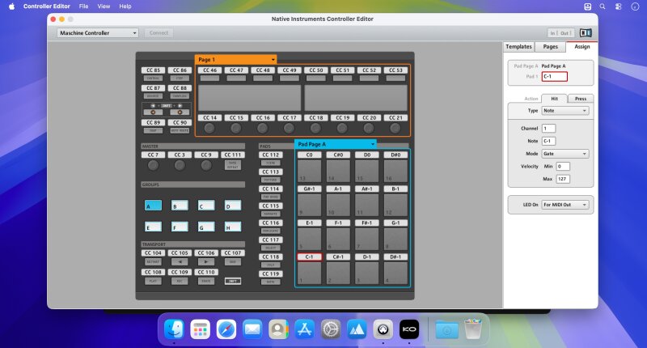Select the REC button under CC 109
647x348 pixels.
180,281
